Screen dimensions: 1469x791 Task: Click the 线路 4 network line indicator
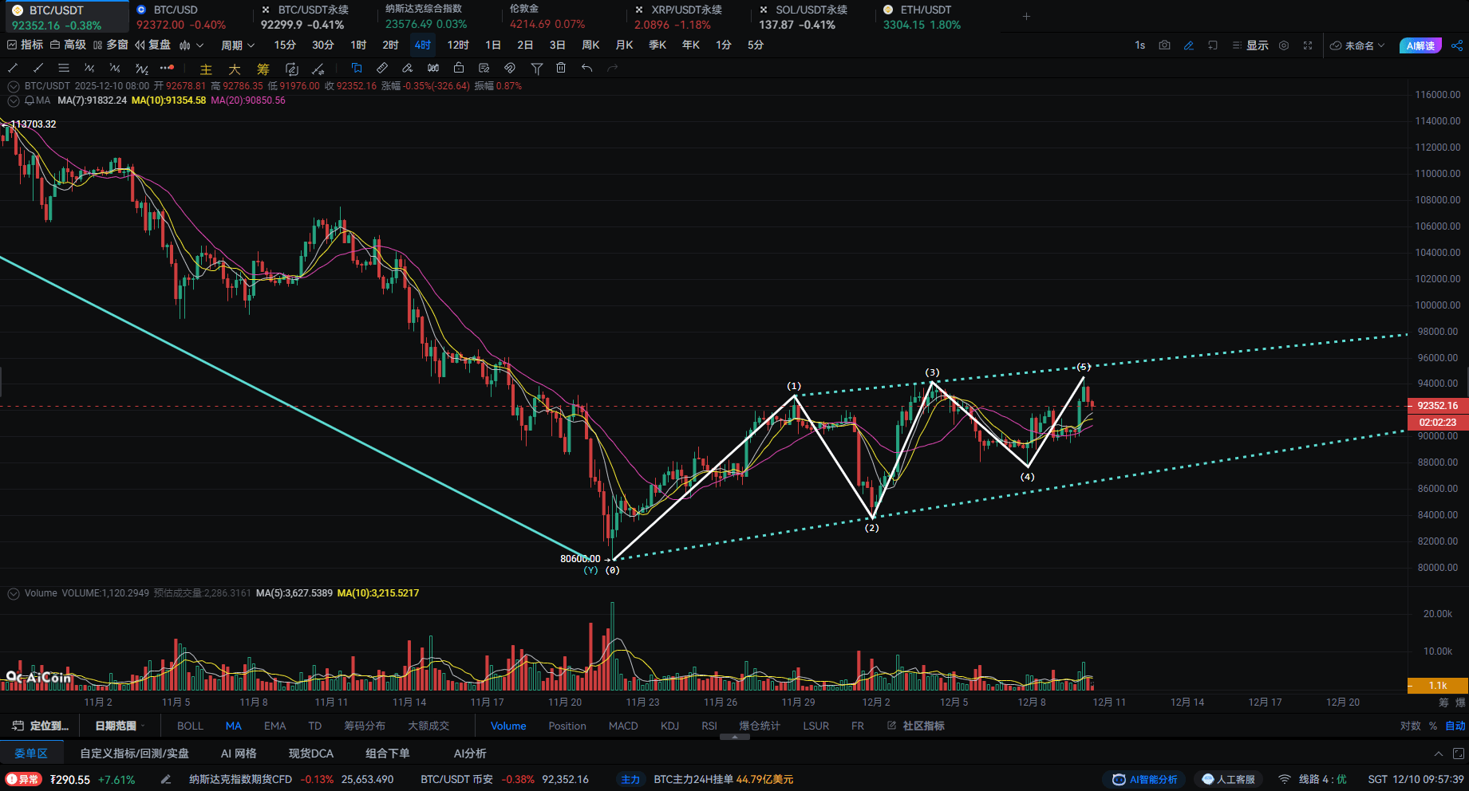1313,779
